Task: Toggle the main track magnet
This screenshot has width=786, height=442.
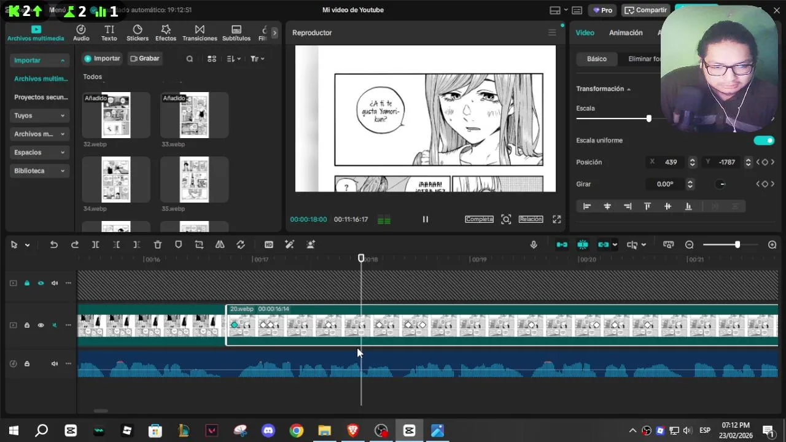Action: coord(562,244)
